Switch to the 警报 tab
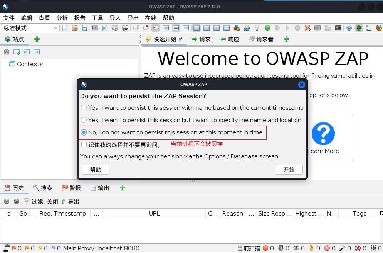383x253 pixels. click(71, 188)
